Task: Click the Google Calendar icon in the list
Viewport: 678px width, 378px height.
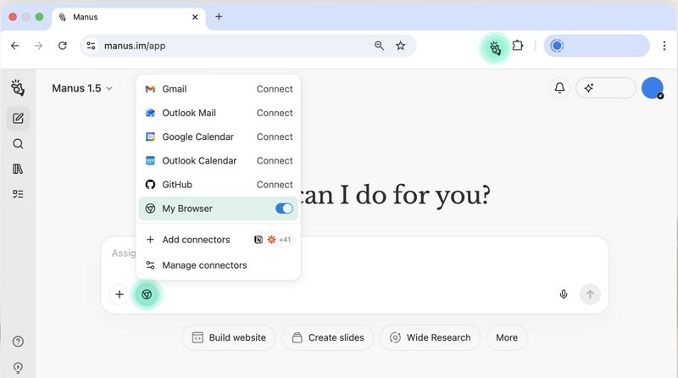Action: [150, 136]
